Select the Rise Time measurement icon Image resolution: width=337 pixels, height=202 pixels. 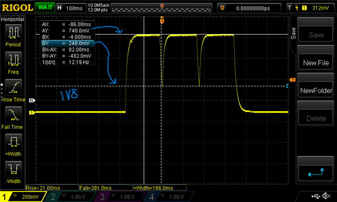point(13,87)
